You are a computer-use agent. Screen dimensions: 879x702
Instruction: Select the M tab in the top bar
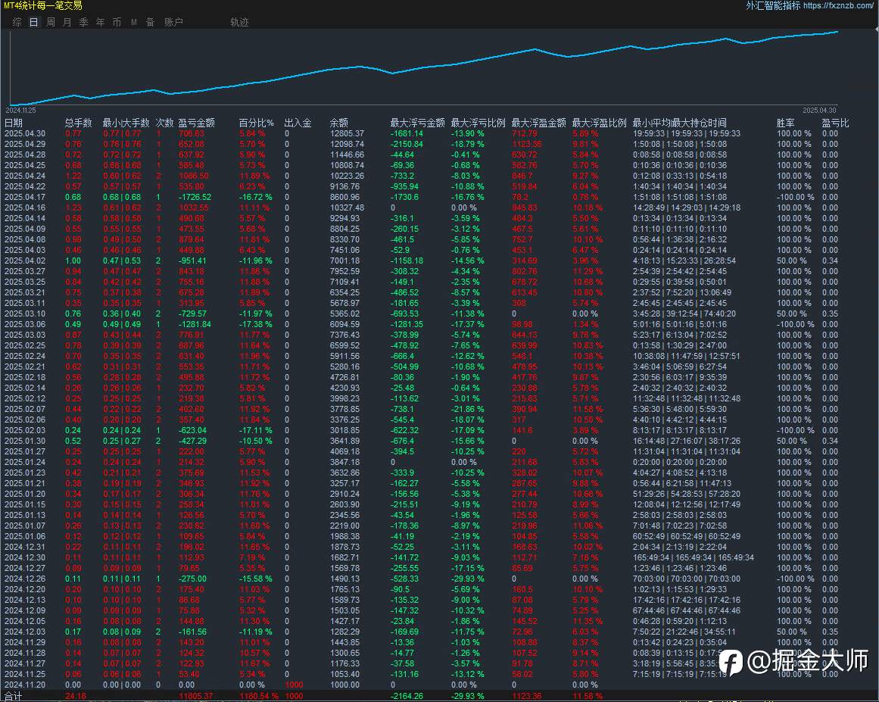(134, 22)
